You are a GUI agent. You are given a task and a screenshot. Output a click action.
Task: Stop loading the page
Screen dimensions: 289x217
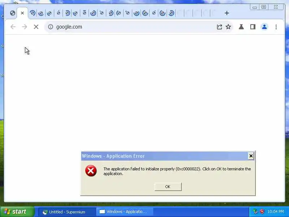pyautogui.click(x=36, y=27)
